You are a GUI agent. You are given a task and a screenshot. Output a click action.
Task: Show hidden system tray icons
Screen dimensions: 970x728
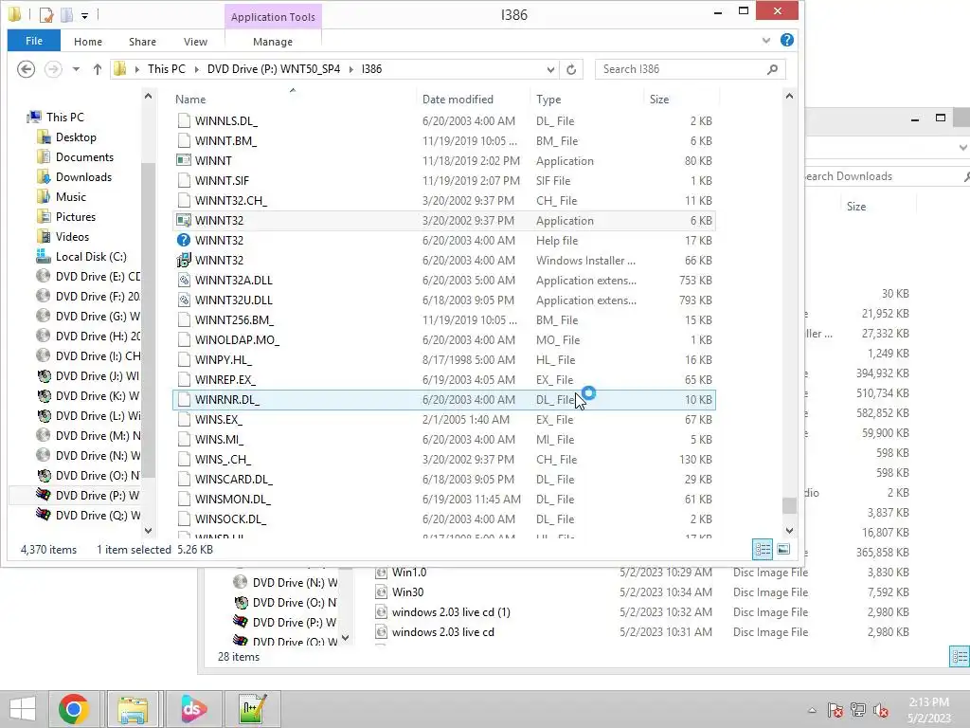point(812,710)
